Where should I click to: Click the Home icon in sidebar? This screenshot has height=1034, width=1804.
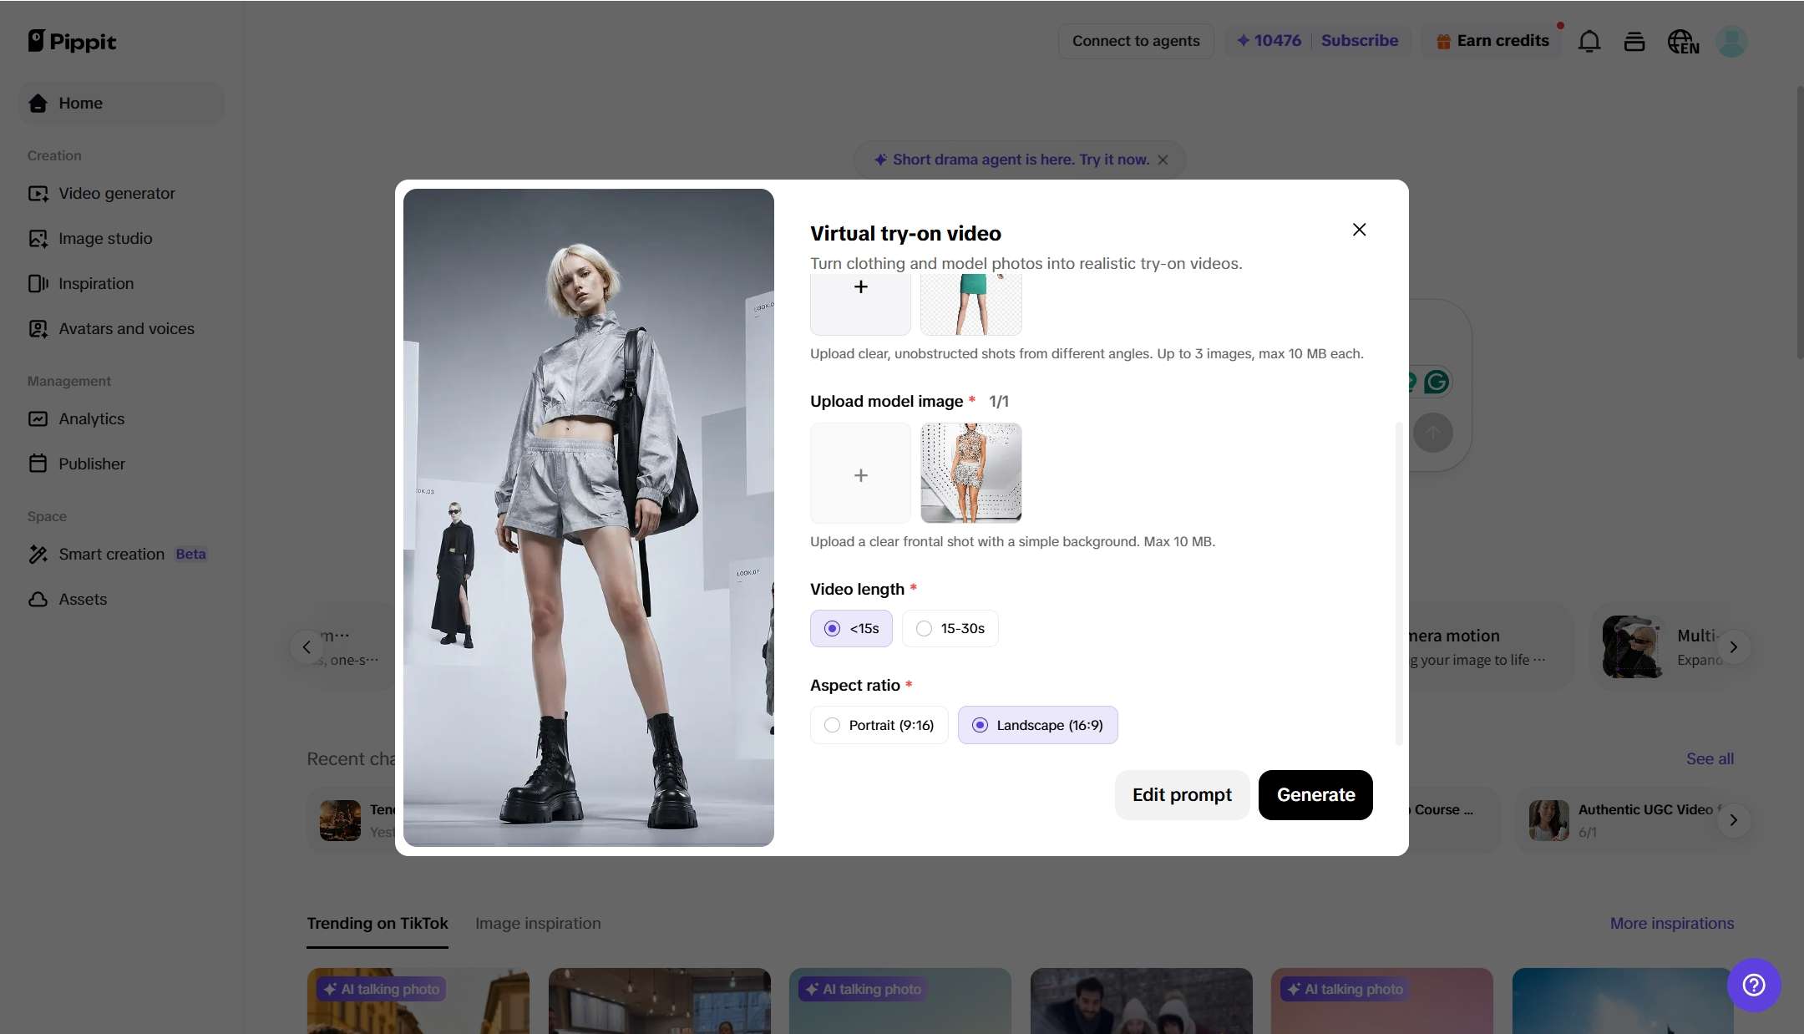[38, 103]
